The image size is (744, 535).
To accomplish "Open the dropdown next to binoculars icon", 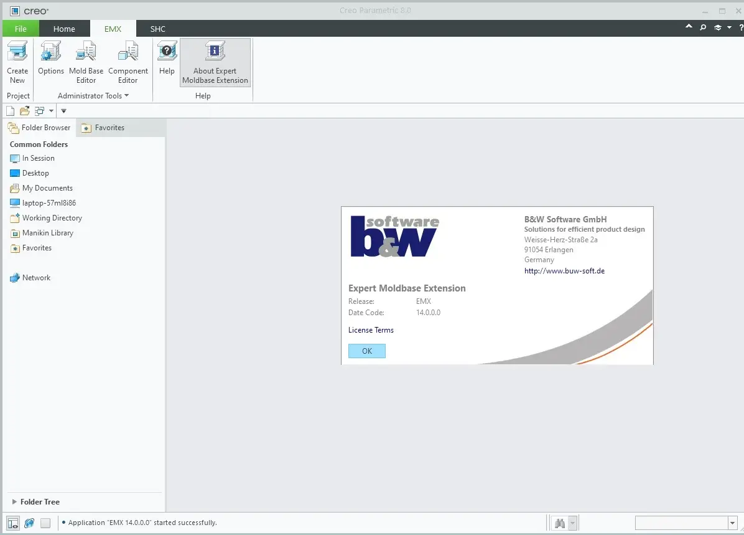I will [572, 524].
